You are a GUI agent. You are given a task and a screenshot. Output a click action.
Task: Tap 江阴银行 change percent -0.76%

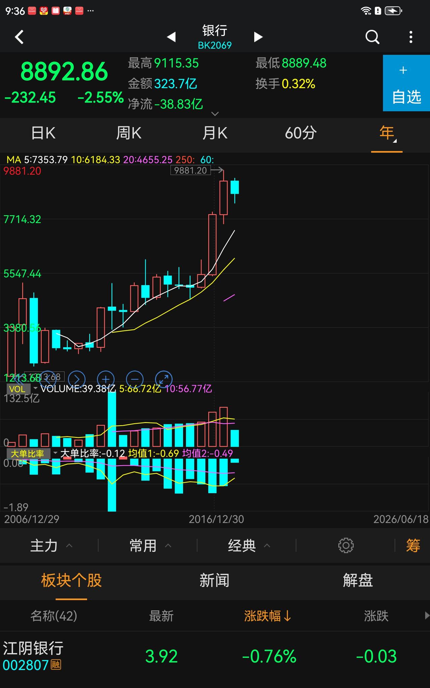pos(269,656)
